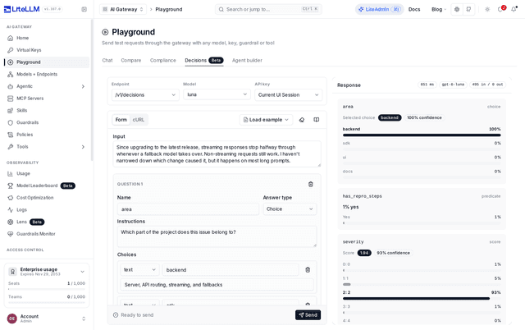Screen dimensions: 525x330
Task: Send the request with Send button
Action: click(308, 315)
